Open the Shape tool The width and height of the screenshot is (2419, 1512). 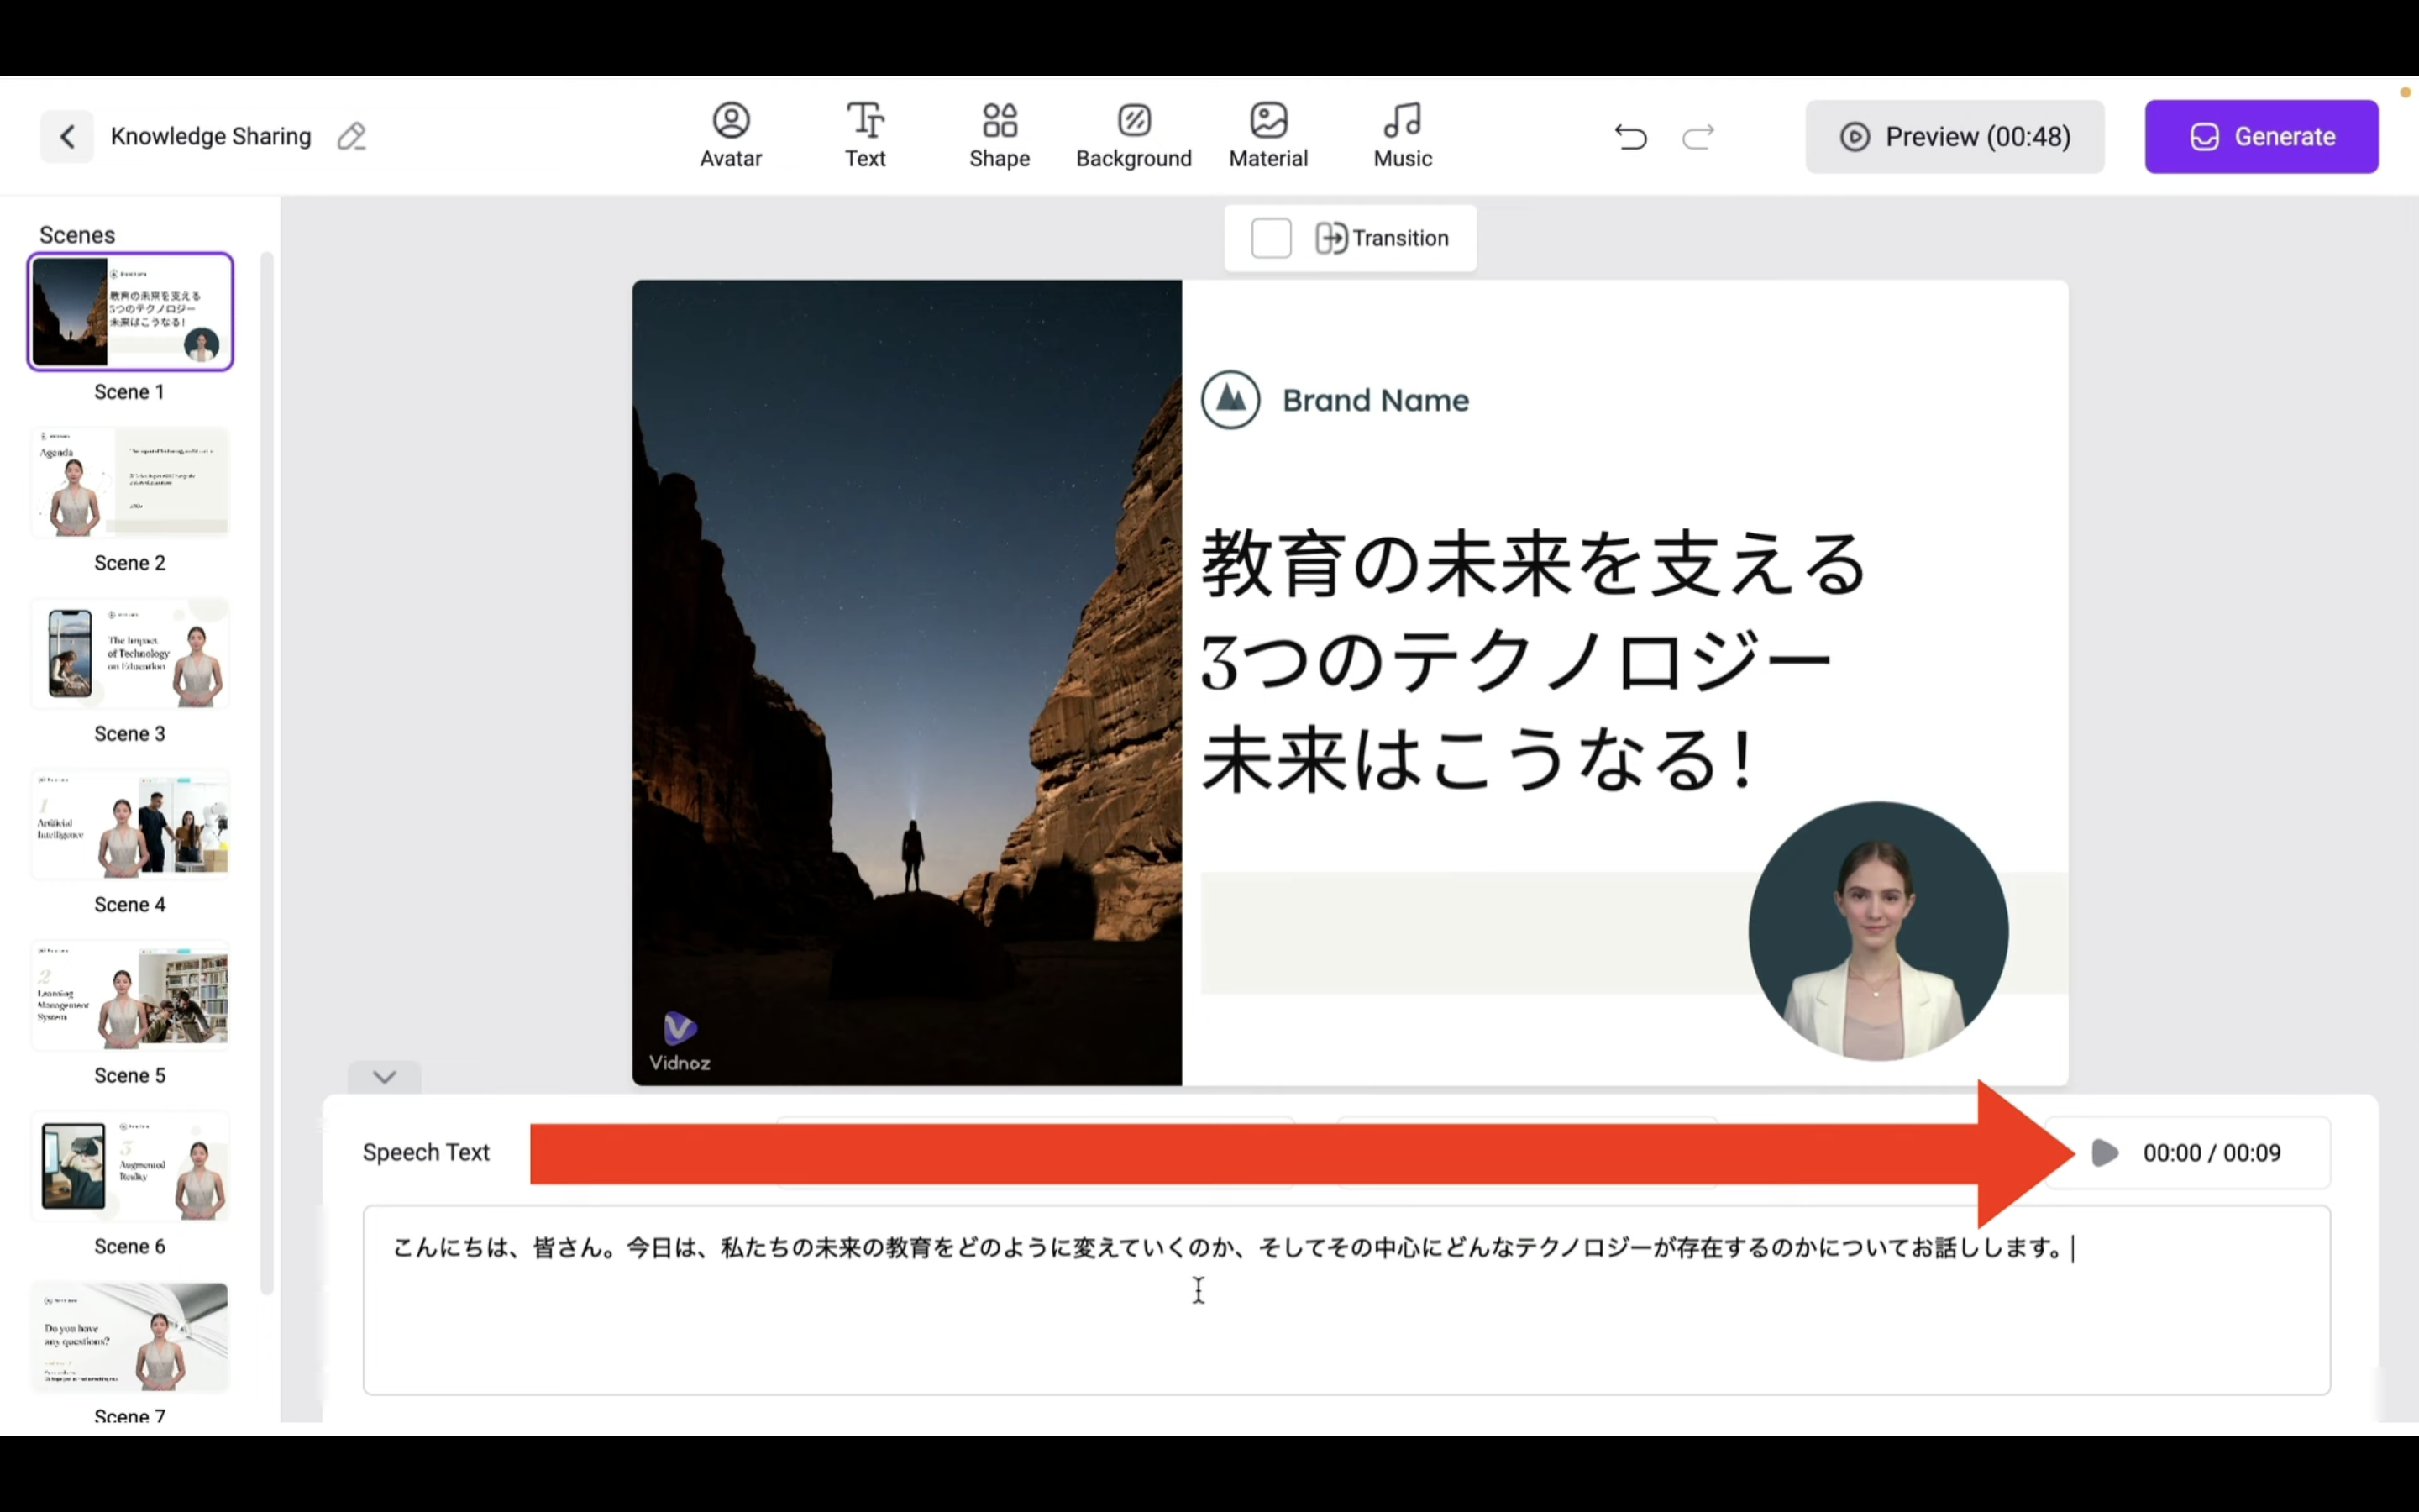click(1000, 135)
